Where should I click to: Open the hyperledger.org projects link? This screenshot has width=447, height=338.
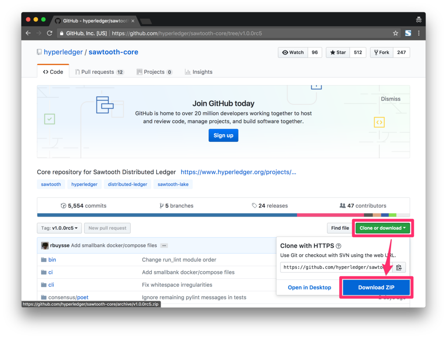click(x=238, y=172)
